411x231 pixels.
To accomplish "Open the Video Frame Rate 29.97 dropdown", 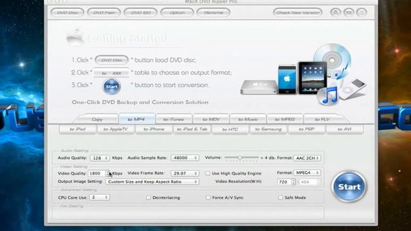I will 185,173.
